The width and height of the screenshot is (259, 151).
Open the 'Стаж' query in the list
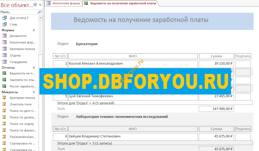(13, 24)
